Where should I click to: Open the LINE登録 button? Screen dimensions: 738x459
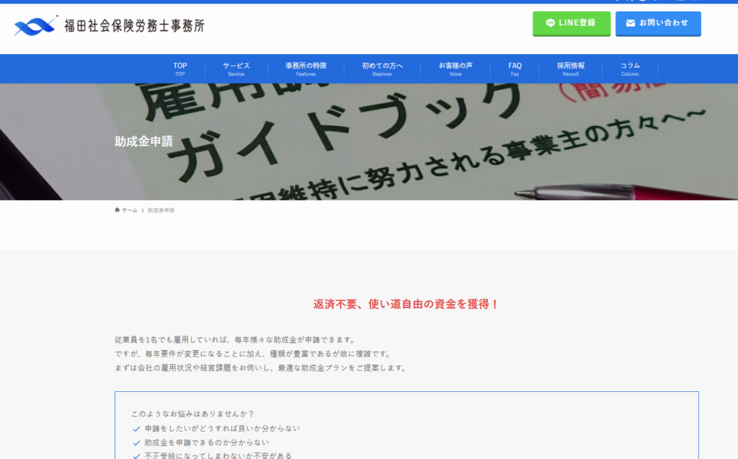[572, 24]
